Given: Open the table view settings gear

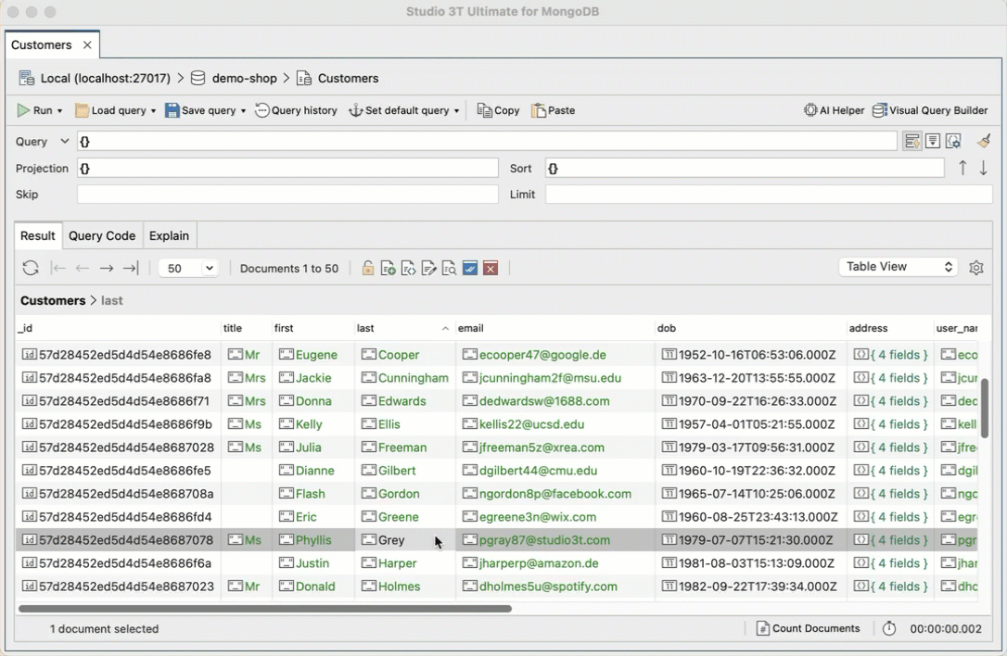Looking at the screenshot, I should point(975,267).
